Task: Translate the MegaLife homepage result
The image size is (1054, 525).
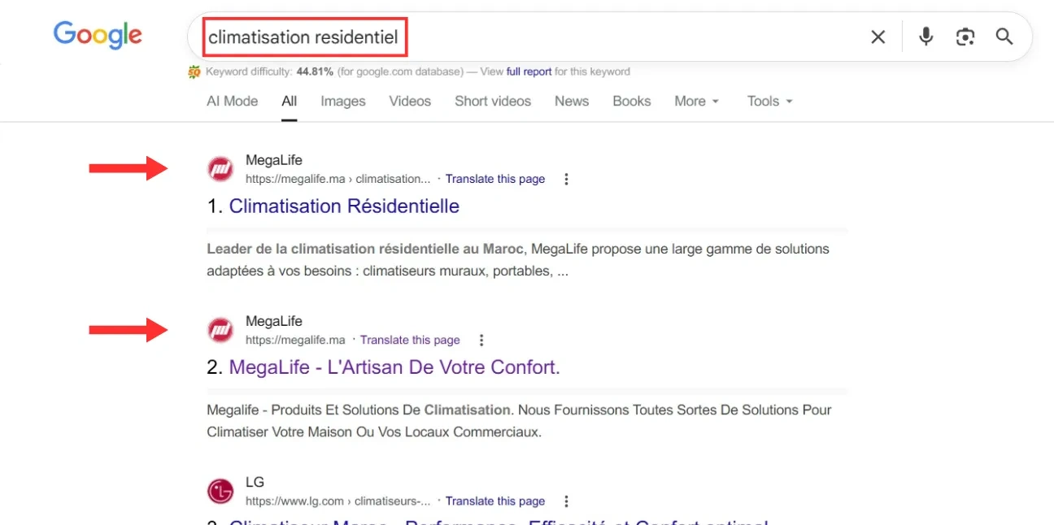Action: click(410, 340)
